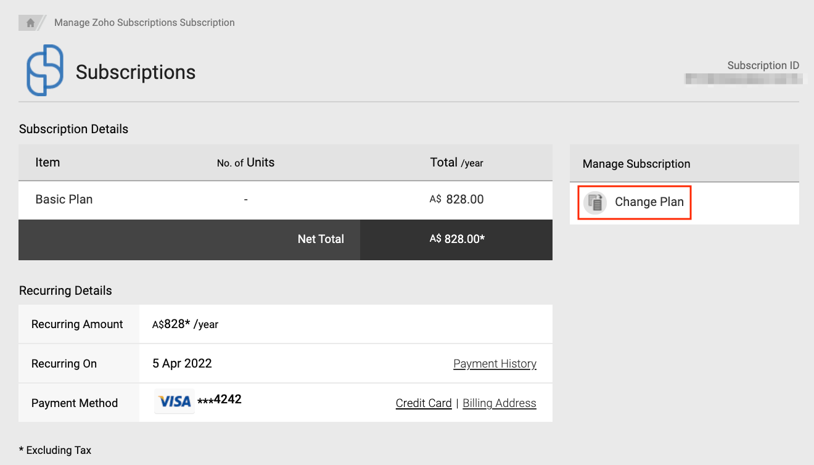Click the Total /year column header
This screenshot has height=465, width=814.
click(x=456, y=163)
